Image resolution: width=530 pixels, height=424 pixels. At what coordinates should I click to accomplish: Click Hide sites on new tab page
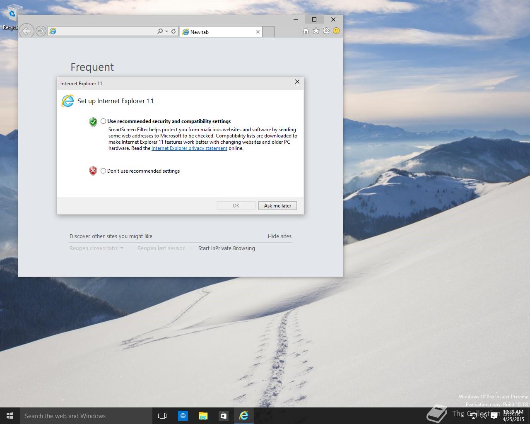pyautogui.click(x=279, y=236)
